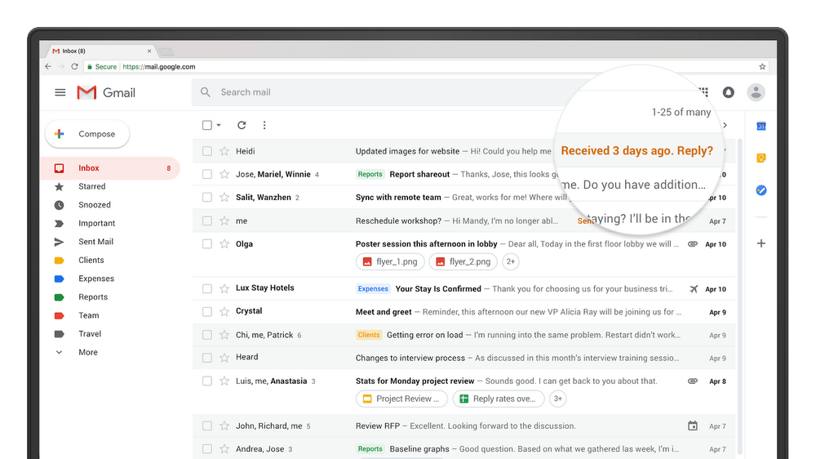The image size is (816, 459).
Task: Open a new browser tab
Action: (x=166, y=51)
